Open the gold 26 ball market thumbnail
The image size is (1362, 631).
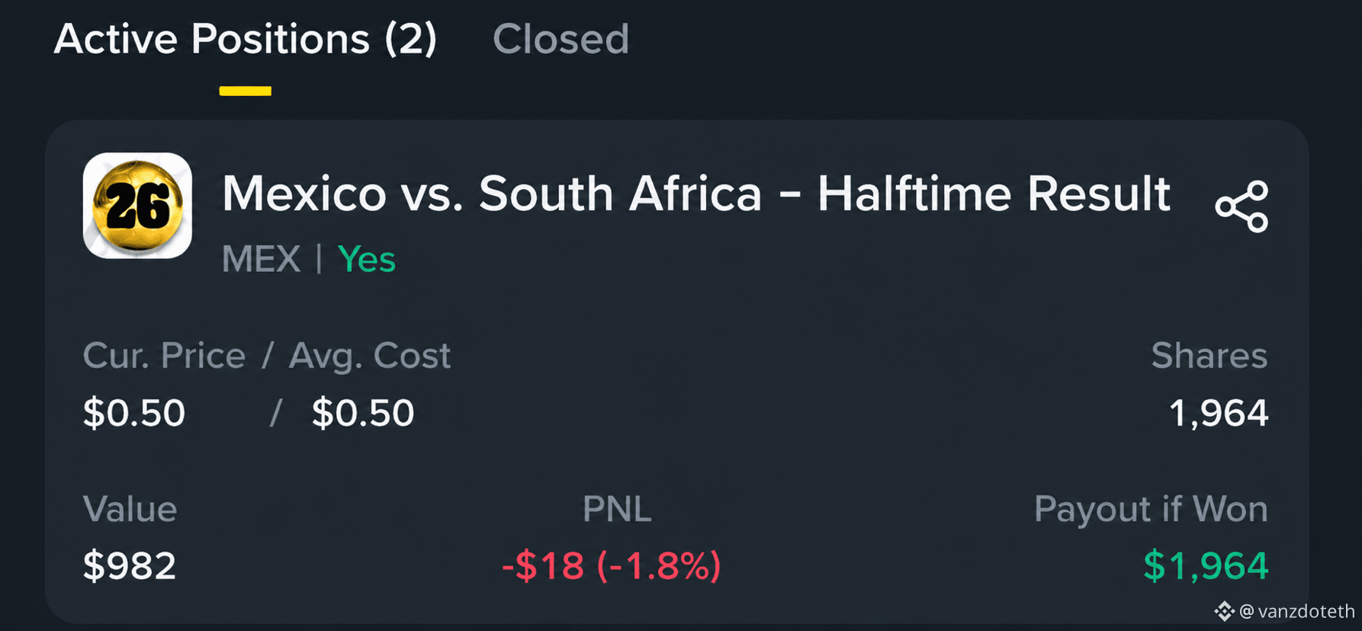coord(137,206)
